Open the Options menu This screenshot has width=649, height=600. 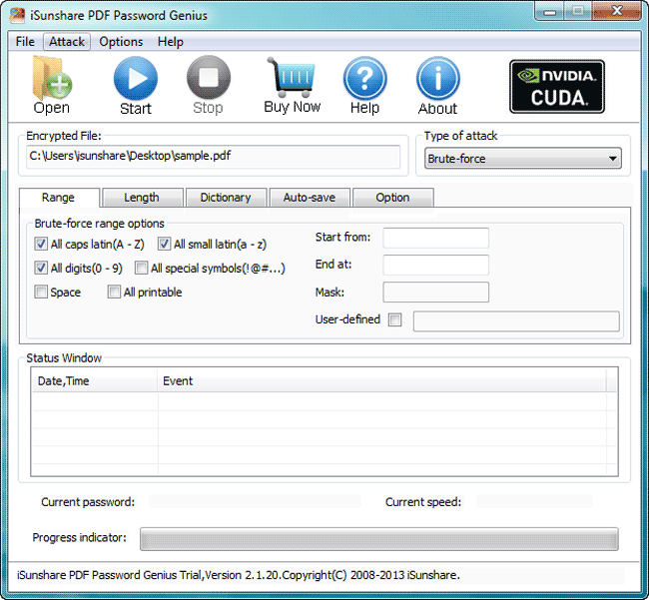[121, 42]
